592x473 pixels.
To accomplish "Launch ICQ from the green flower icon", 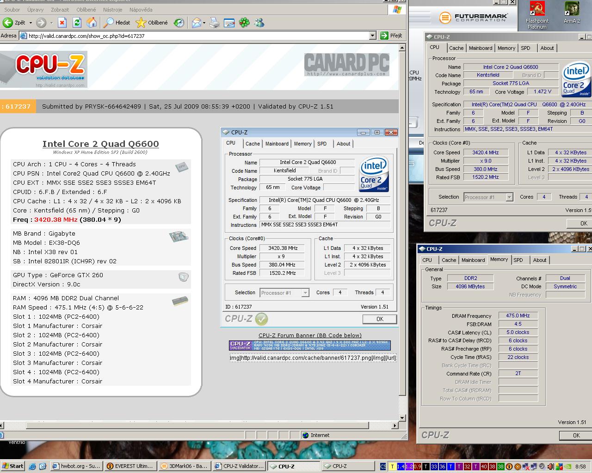I will tap(244, 22).
